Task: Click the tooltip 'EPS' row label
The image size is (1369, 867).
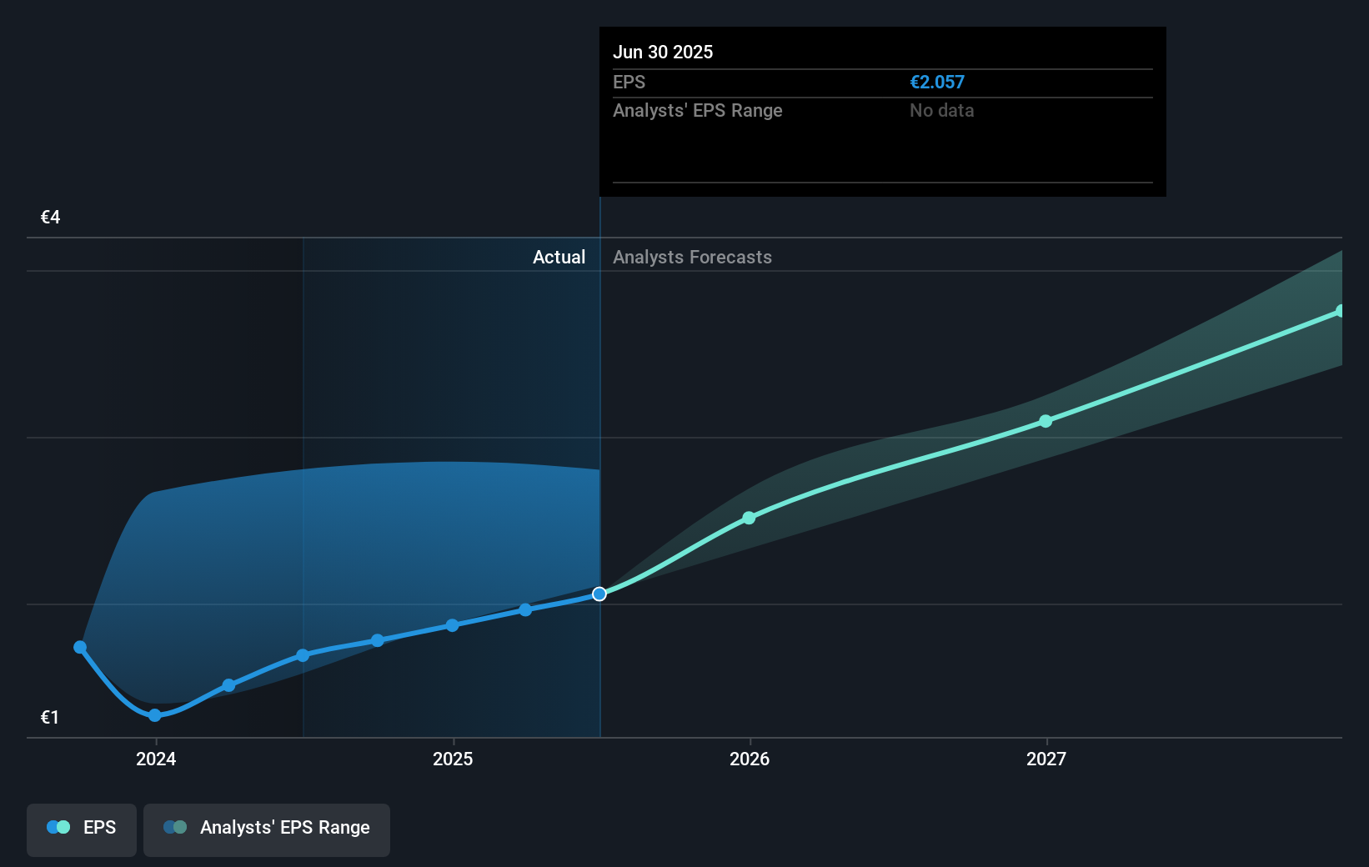Action: tap(629, 82)
